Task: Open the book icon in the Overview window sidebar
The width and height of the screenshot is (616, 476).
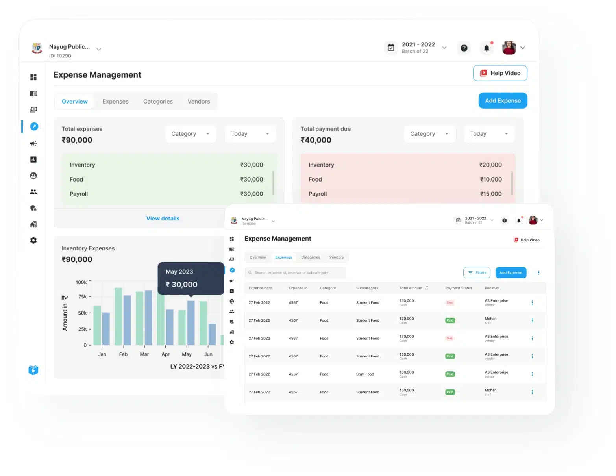Action: coord(33,93)
